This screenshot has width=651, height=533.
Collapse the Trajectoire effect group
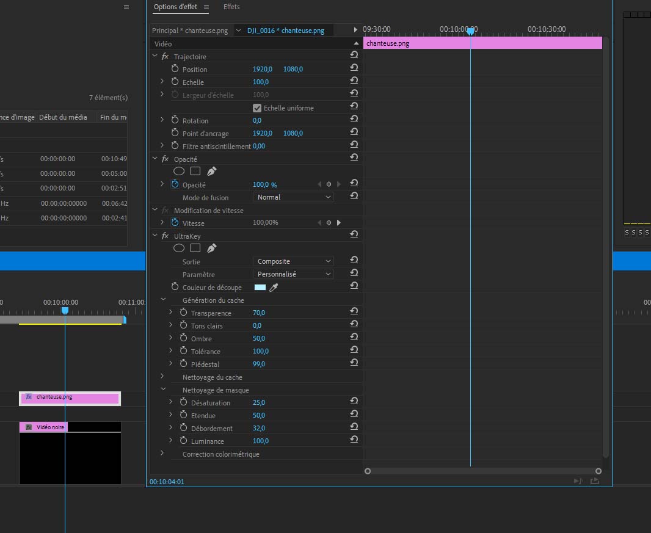pyautogui.click(x=155, y=56)
